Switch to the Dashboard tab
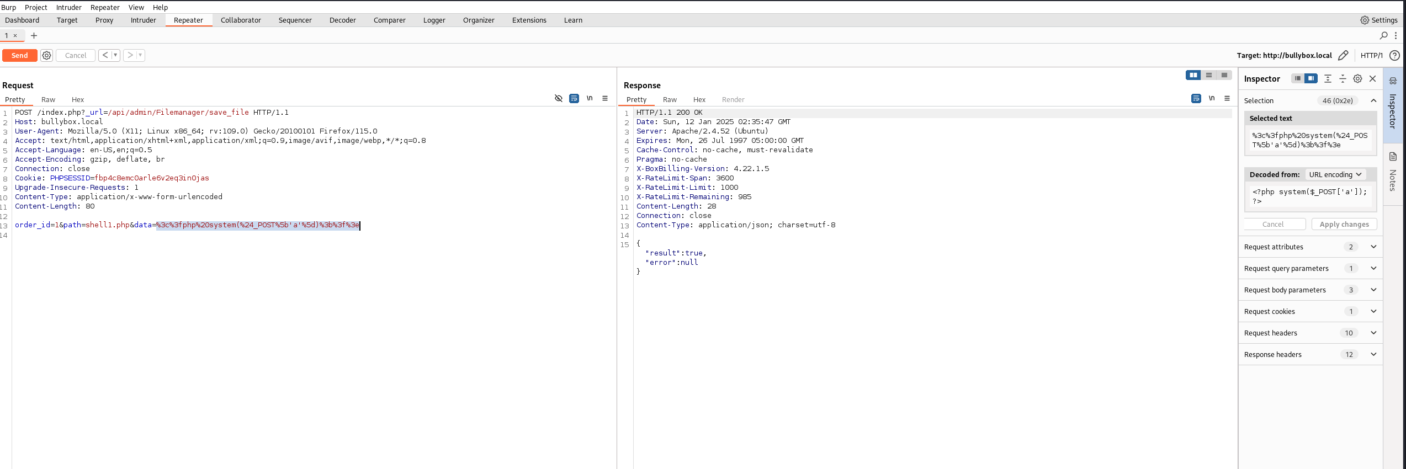Image resolution: width=1406 pixels, height=469 pixels. (22, 20)
